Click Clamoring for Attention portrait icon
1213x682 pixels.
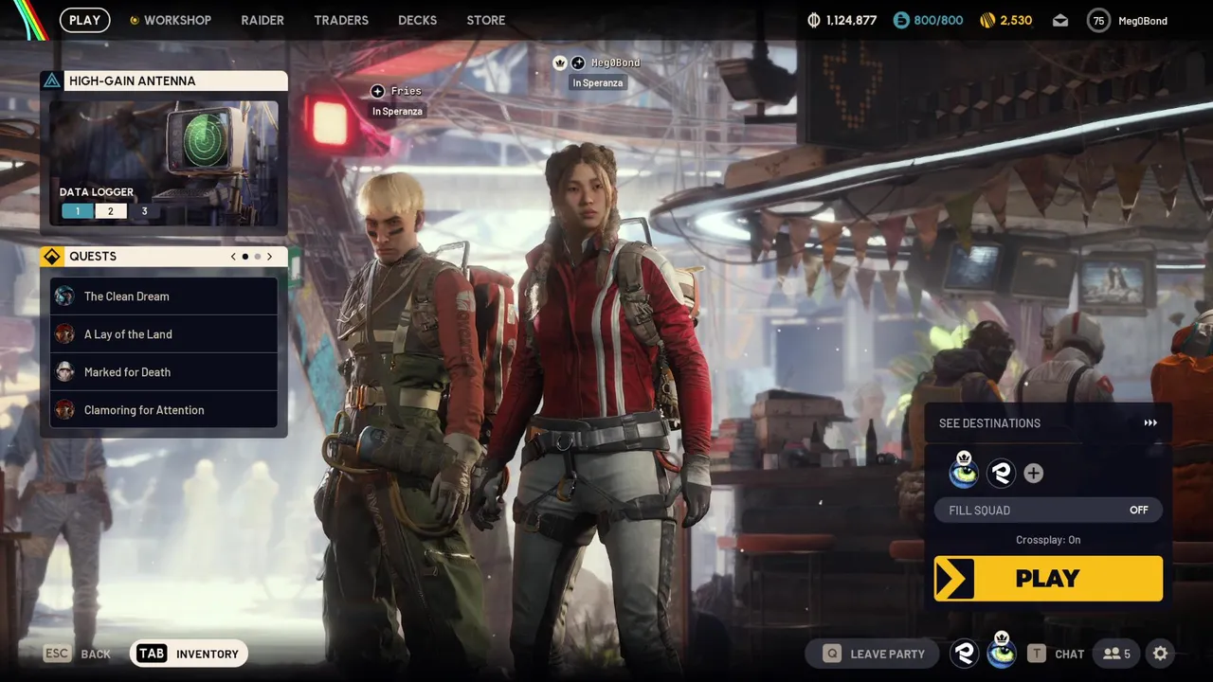click(x=64, y=409)
